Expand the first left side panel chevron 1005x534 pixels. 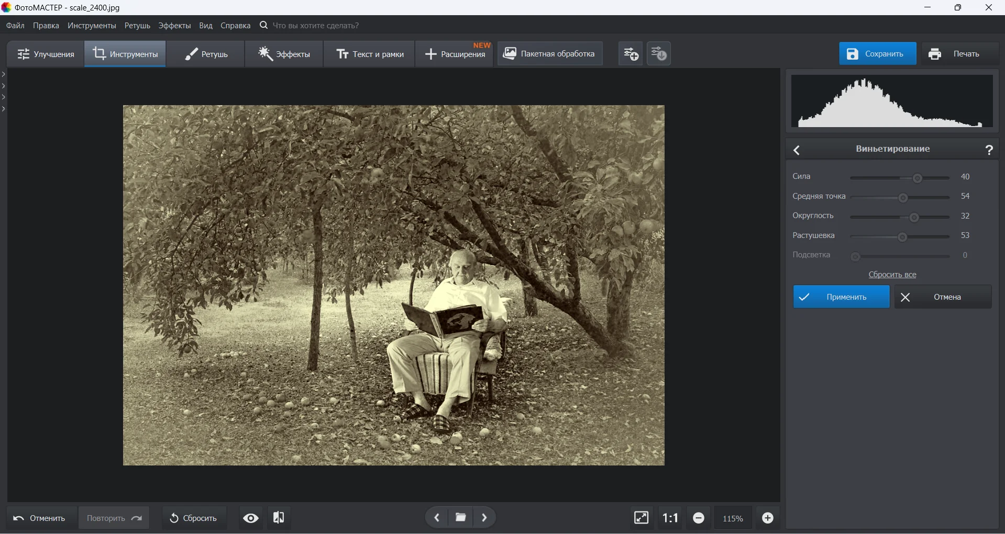tap(4, 74)
